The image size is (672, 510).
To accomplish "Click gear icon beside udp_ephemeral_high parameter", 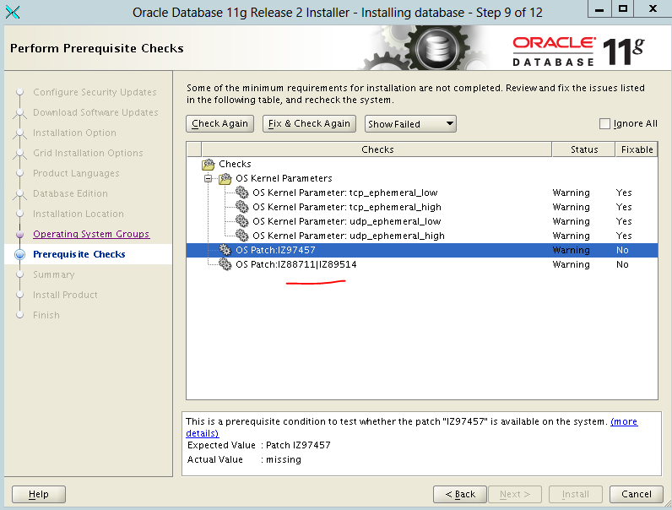I will click(242, 236).
